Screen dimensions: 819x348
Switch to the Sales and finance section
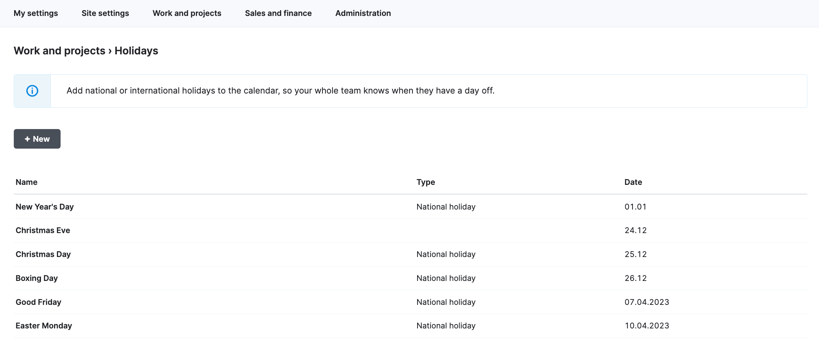click(278, 13)
